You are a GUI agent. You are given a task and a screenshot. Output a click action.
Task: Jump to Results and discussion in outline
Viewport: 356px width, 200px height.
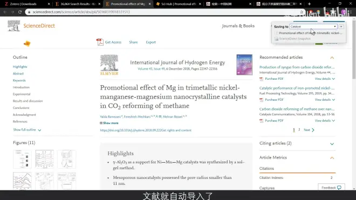(x=28, y=101)
